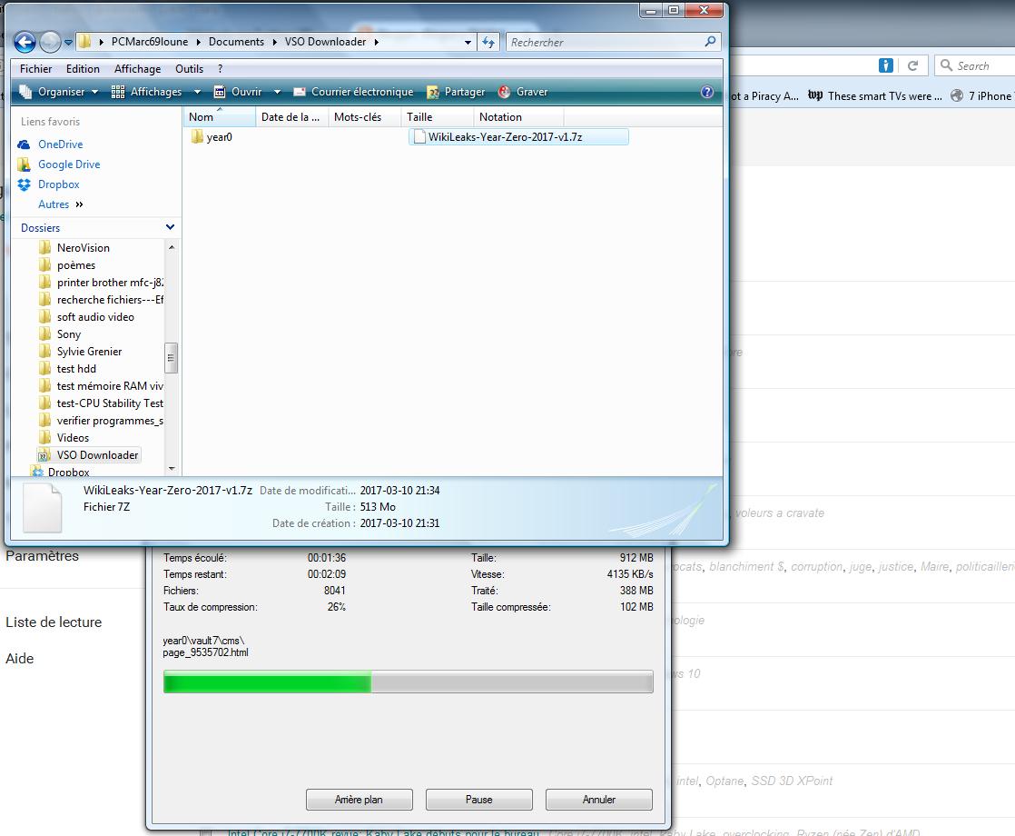The width and height of the screenshot is (1015, 836).
Task: Click folder tree scroll down arrow
Action: 172,469
